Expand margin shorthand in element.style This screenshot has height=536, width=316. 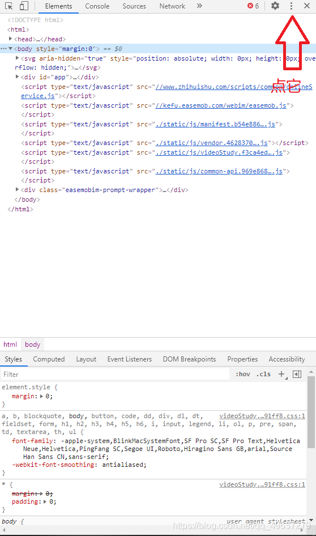tap(42, 397)
